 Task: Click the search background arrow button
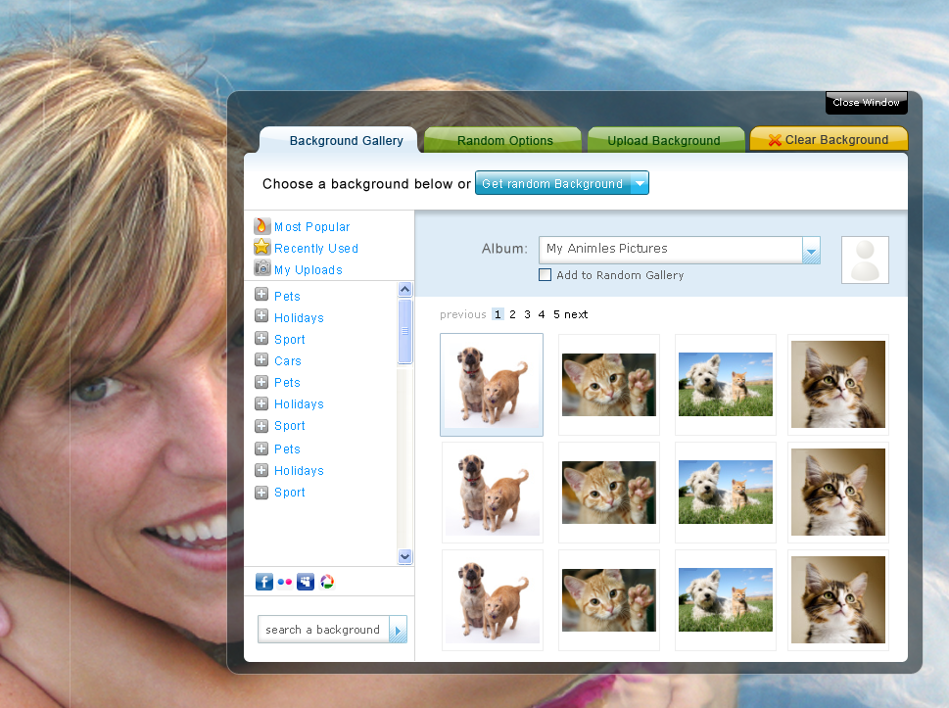click(x=398, y=630)
